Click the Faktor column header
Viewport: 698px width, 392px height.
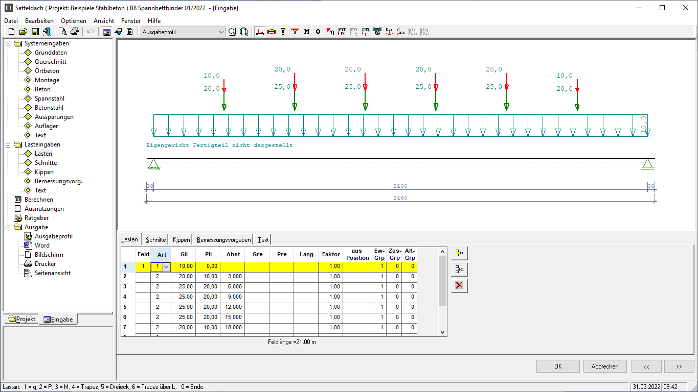pos(331,254)
